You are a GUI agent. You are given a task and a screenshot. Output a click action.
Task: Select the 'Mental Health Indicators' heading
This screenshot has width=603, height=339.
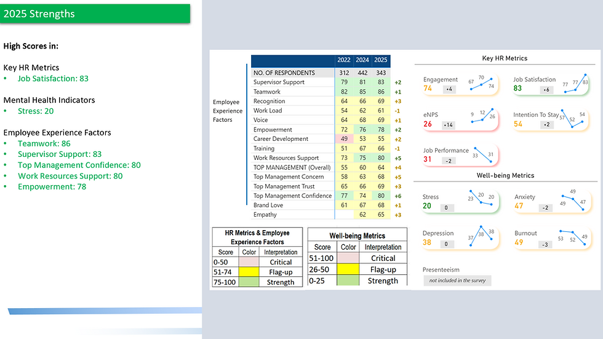click(x=49, y=100)
